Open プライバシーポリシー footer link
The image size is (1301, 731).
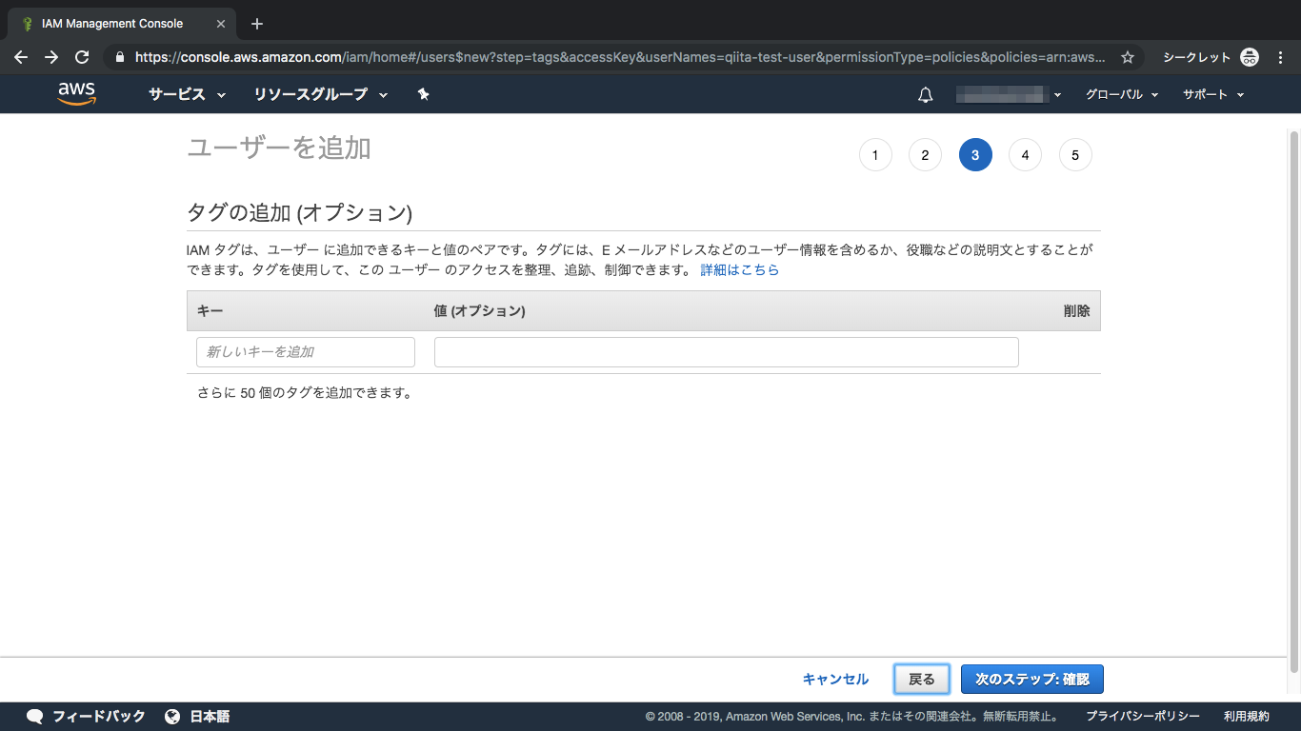(x=1143, y=717)
